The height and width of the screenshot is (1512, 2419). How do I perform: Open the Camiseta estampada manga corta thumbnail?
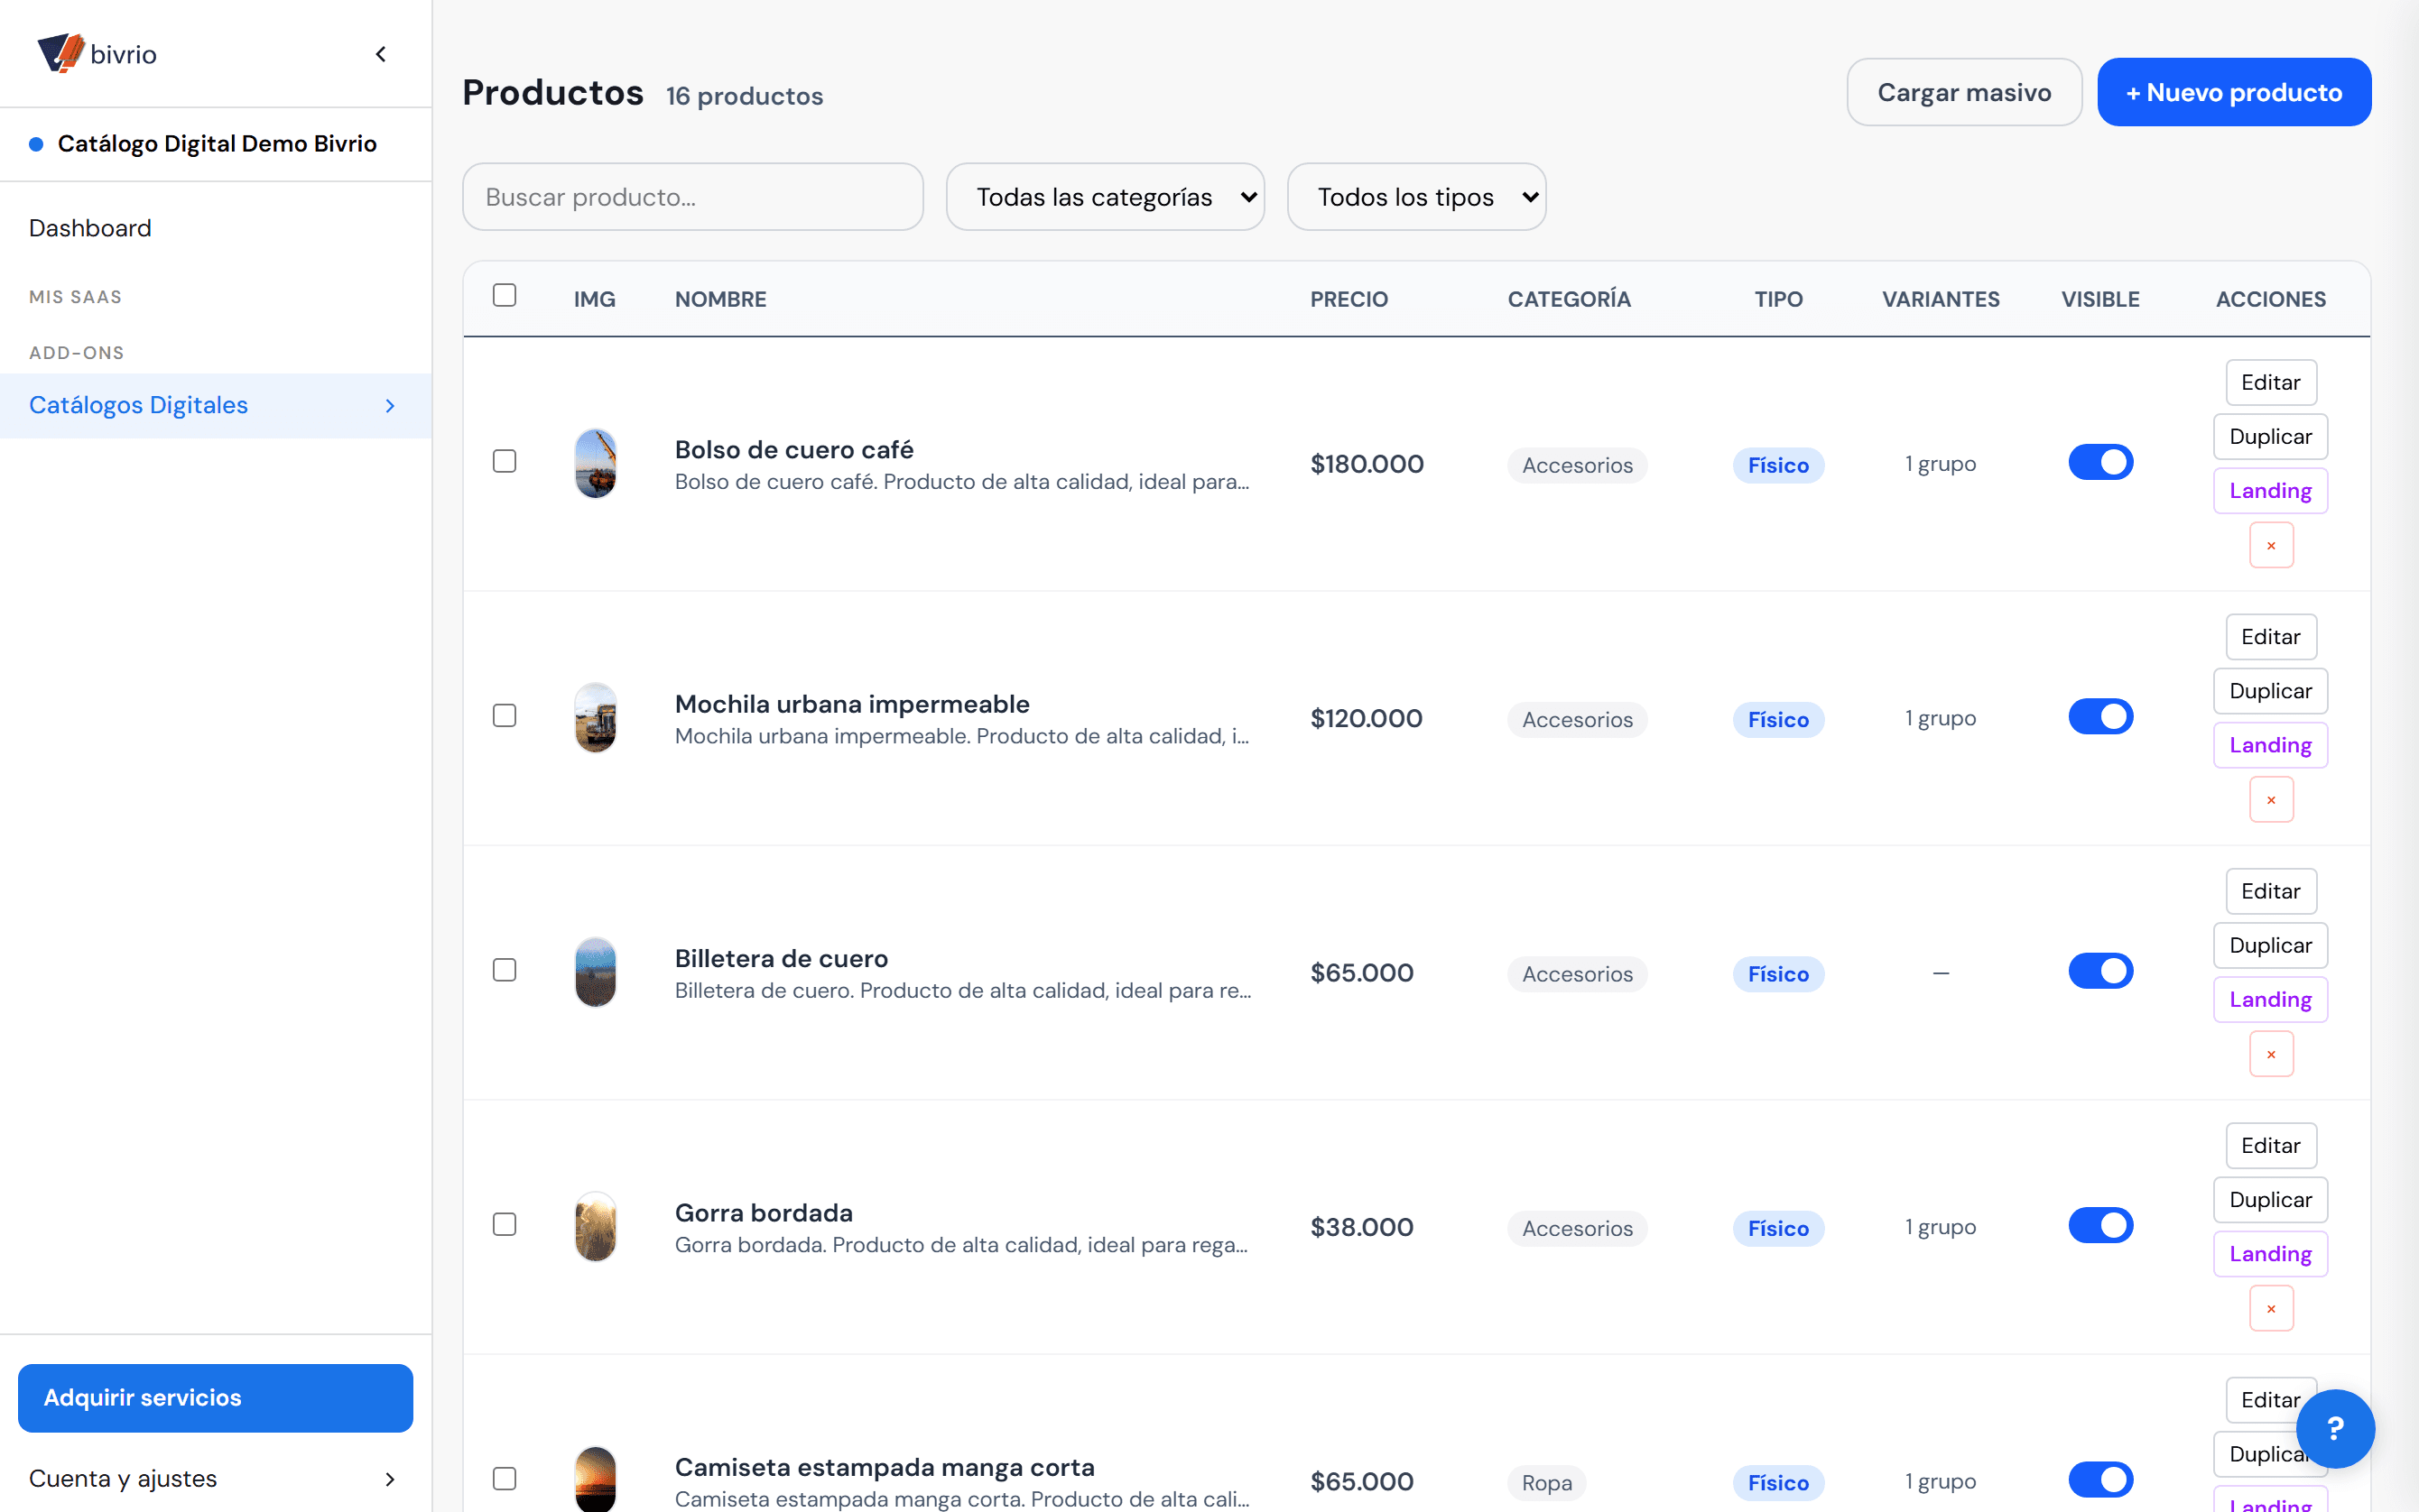pyautogui.click(x=595, y=1479)
